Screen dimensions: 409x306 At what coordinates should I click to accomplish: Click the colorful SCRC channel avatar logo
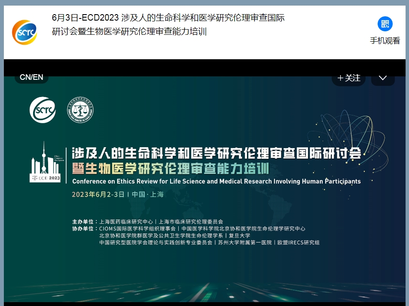[24, 32]
